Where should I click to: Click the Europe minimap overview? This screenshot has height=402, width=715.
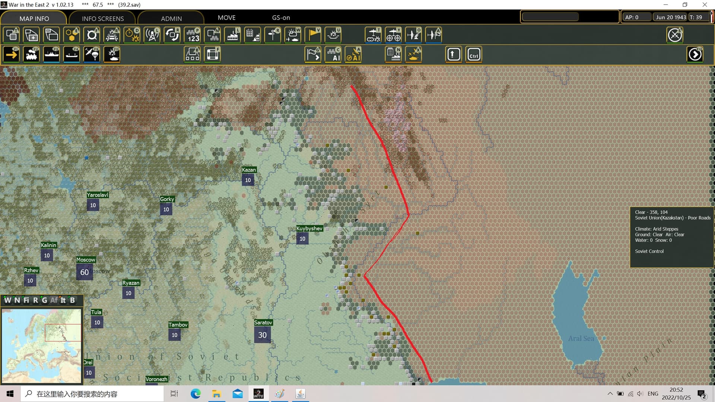[41, 346]
